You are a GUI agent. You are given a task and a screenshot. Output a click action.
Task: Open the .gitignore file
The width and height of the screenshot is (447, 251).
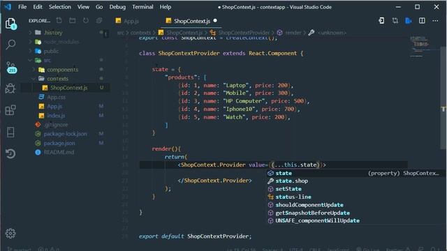(56, 125)
